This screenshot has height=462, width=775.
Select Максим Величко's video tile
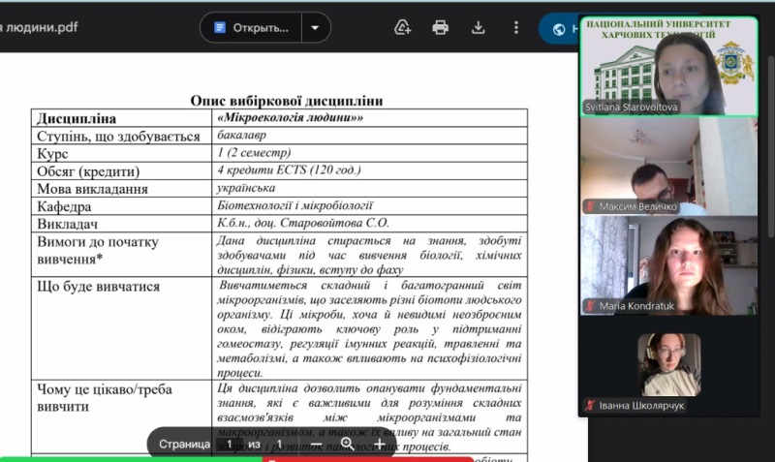coord(668,166)
